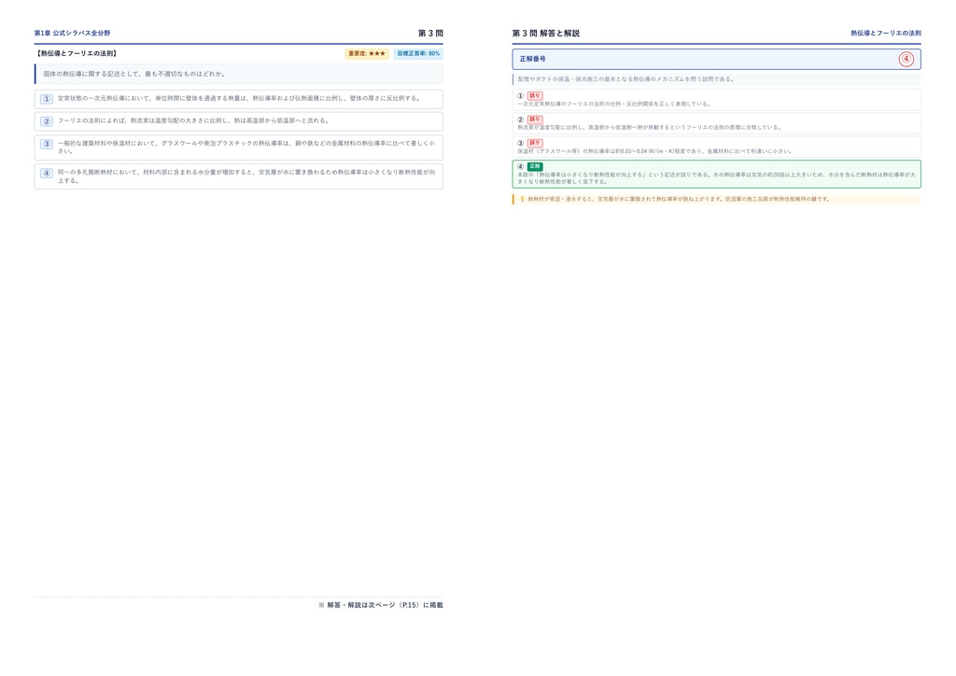
Task: Click the number ④ in the explanation list
Action: (521, 166)
